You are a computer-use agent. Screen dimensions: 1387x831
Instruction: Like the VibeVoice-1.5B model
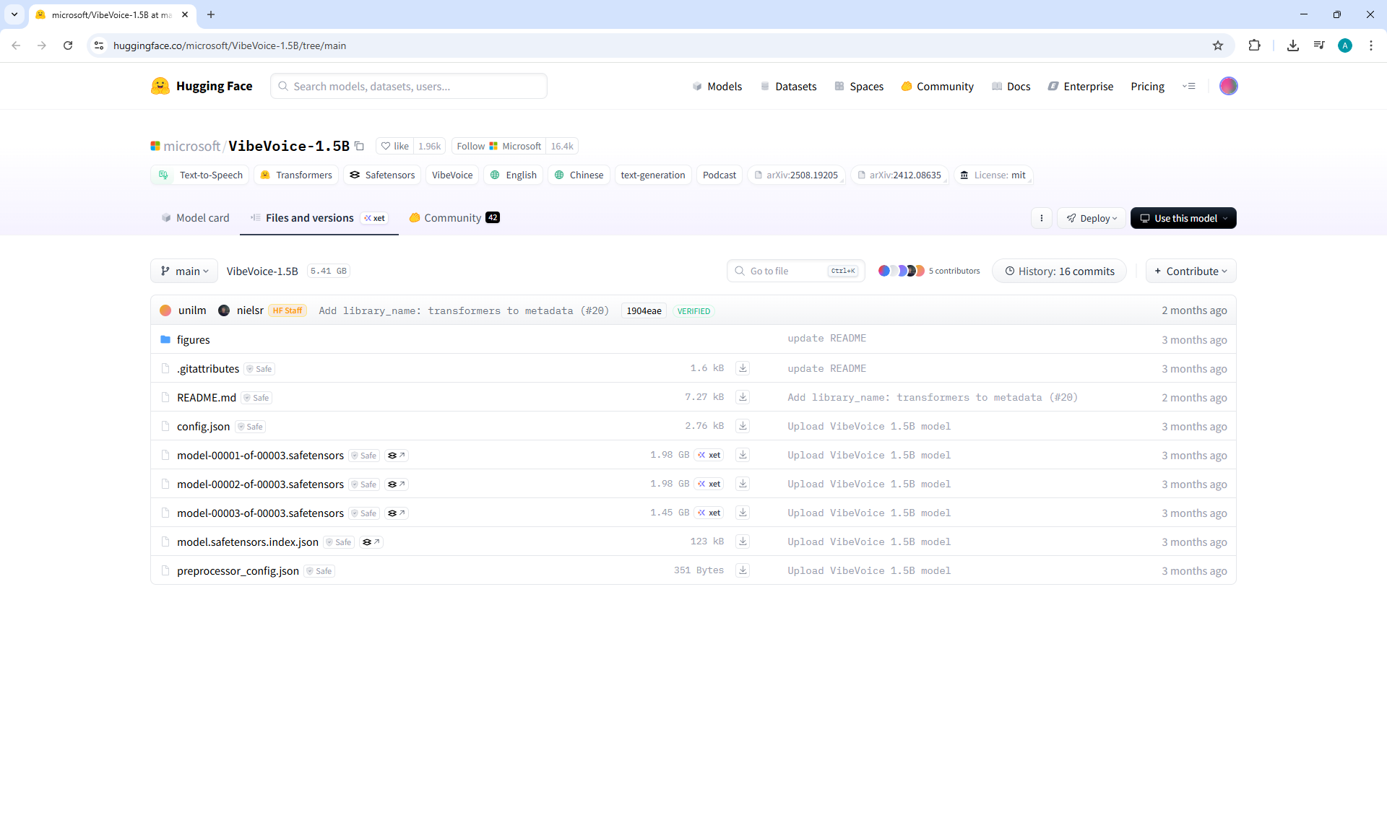point(395,146)
